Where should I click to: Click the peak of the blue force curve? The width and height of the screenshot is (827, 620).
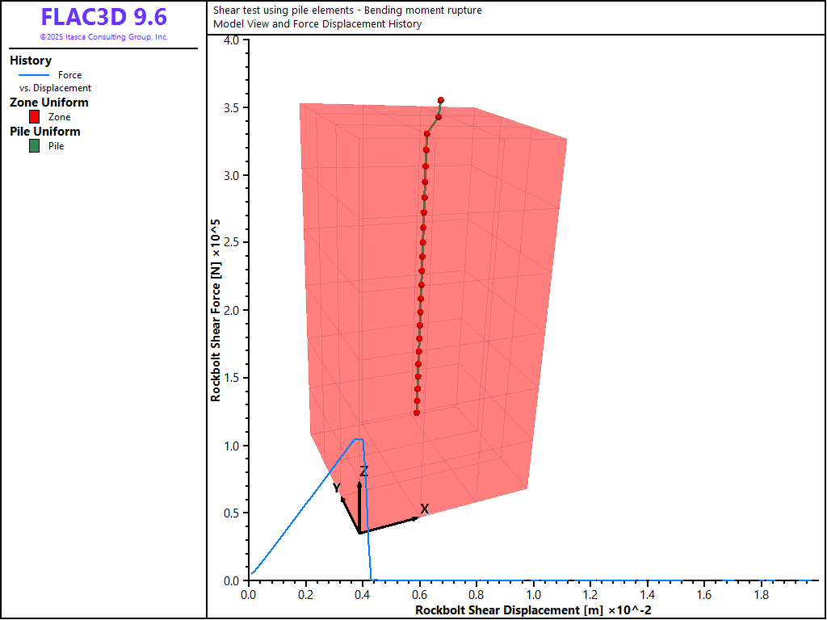click(358, 440)
